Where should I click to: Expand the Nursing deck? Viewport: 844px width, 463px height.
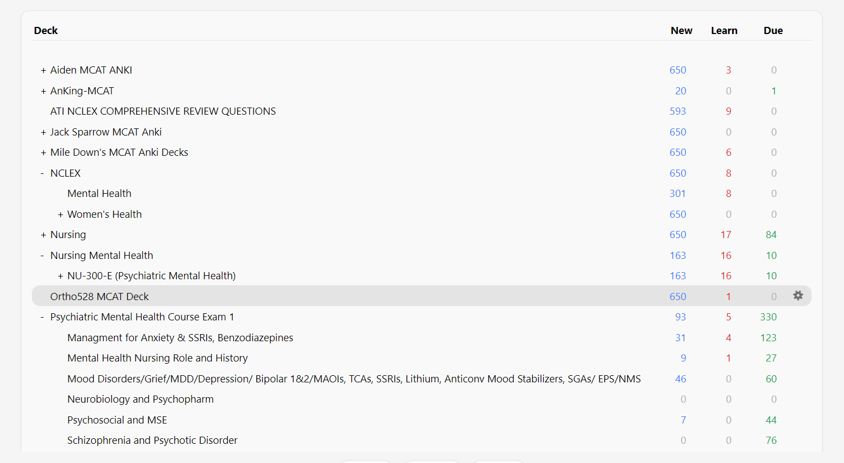pyautogui.click(x=43, y=235)
